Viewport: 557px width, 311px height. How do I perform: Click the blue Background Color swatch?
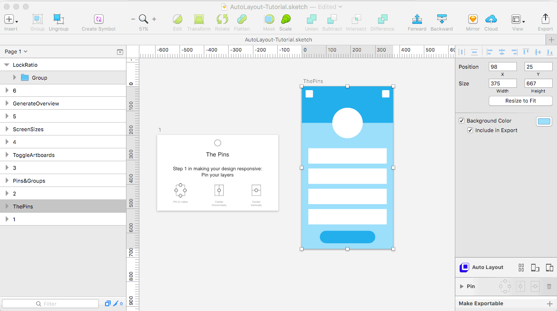click(x=544, y=121)
